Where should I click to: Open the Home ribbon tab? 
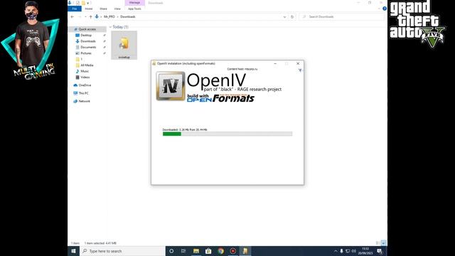pyautogui.click(x=89, y=9)
